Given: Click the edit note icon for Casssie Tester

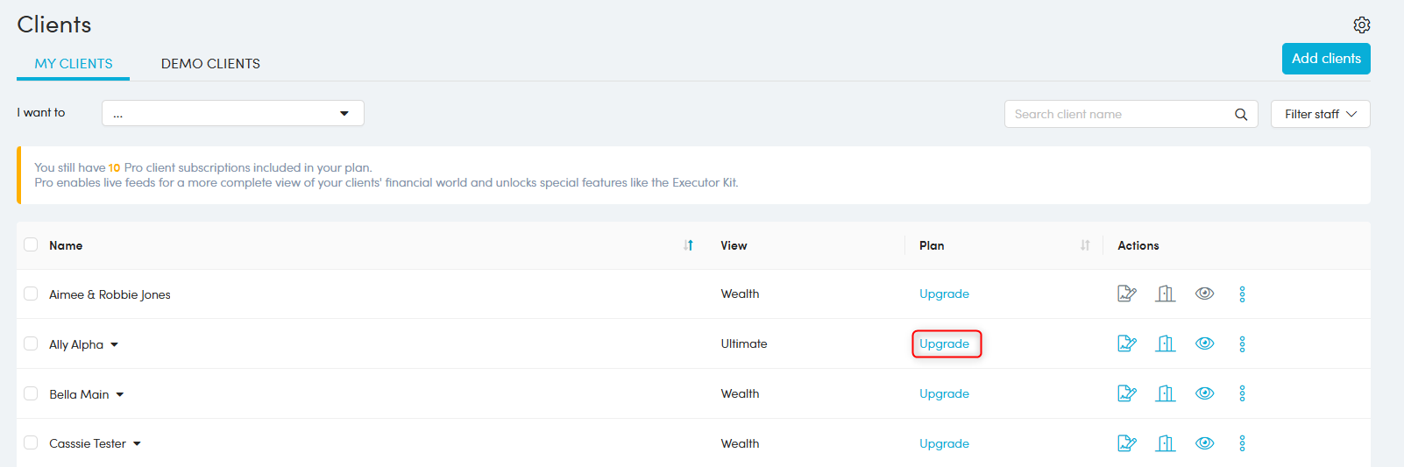Looking at the screenshot, I should 1126,443.
